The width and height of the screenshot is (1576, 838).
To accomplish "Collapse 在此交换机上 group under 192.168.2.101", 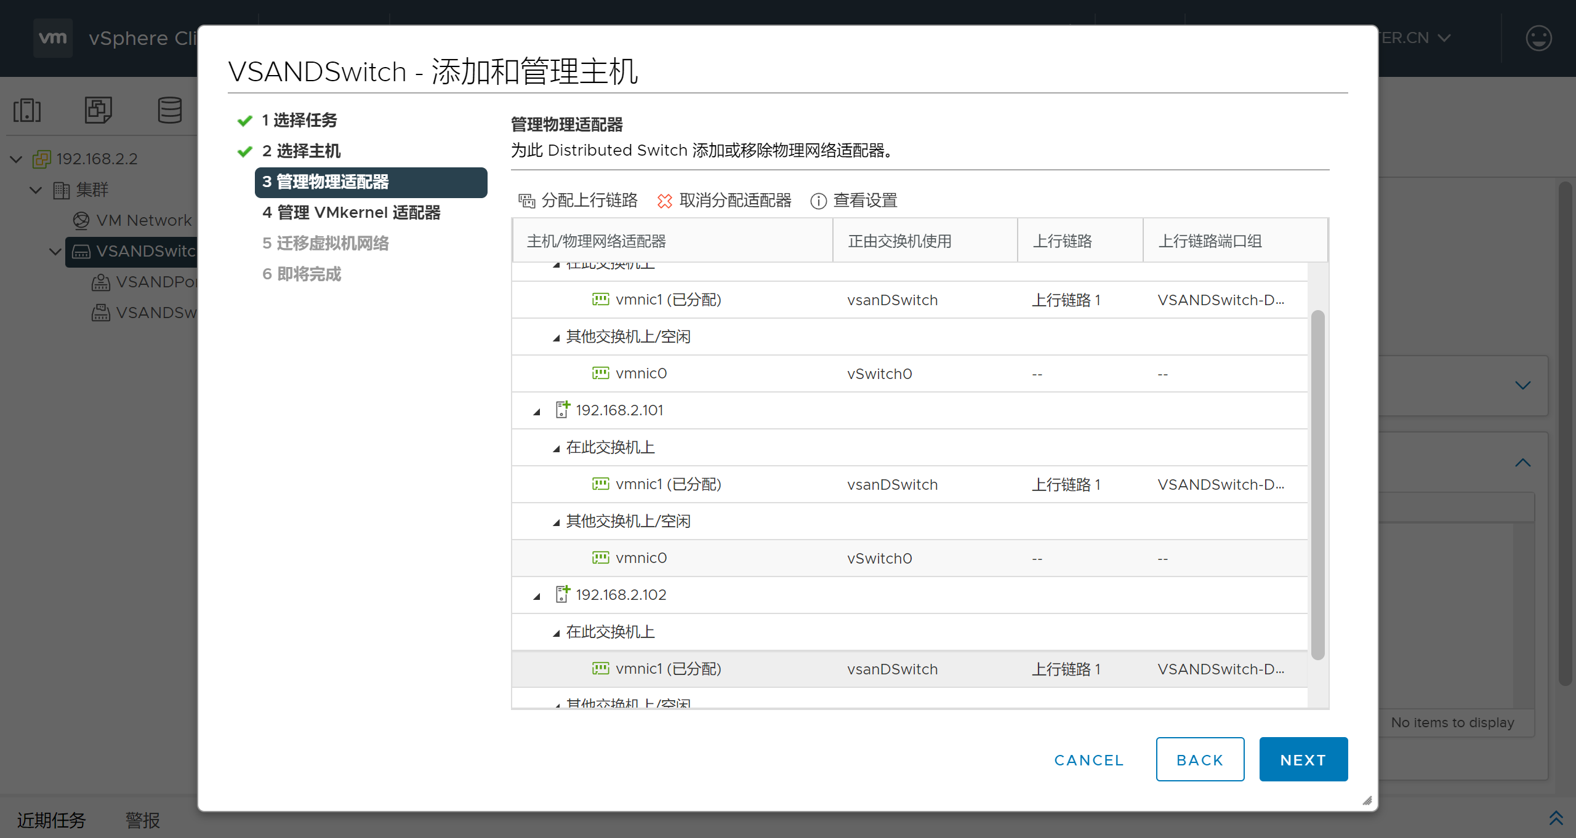I will click(x=557, y=448).
